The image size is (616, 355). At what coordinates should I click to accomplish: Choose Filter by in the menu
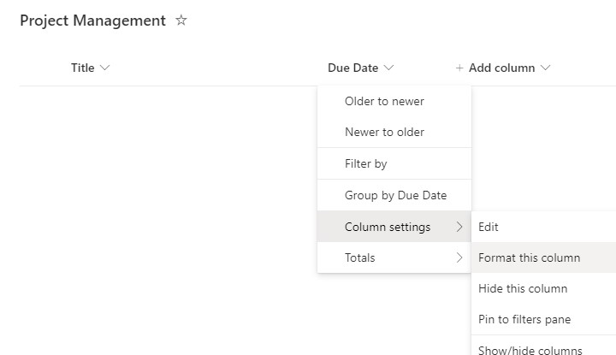point(366,163)
